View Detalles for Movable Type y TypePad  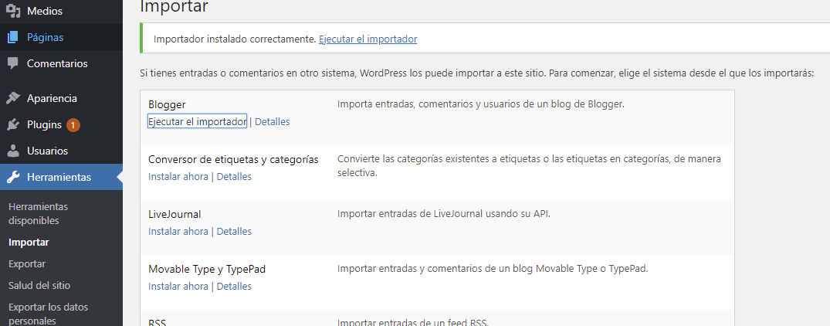[x=234, y=287]
